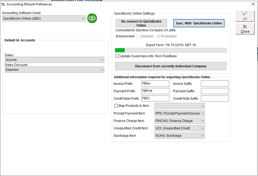Click the 'Finance Charge Item' label
Viewport: 258px width, 176px height.
coord(129,121)
